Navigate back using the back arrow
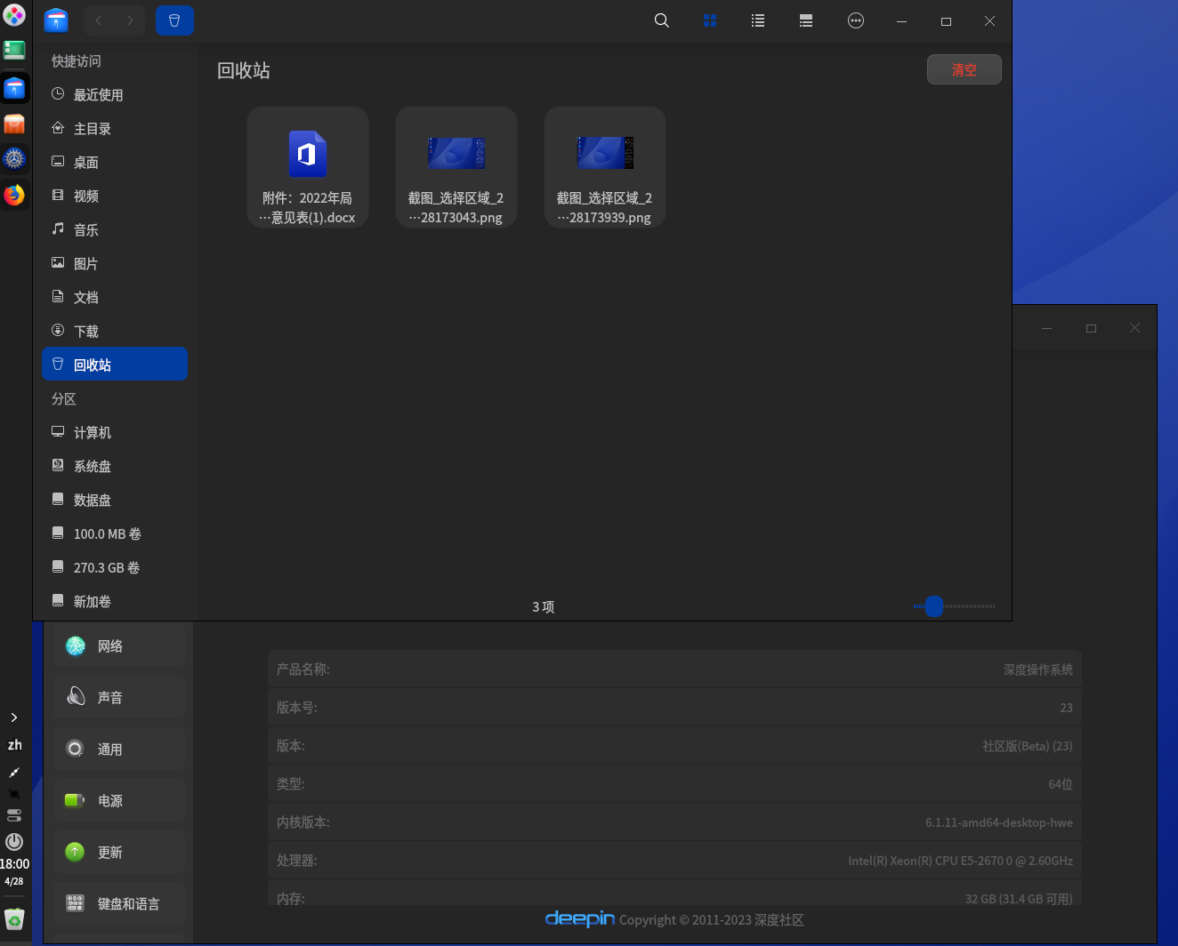This screenshot has width=1178, height=946. [x=98, y=20]
